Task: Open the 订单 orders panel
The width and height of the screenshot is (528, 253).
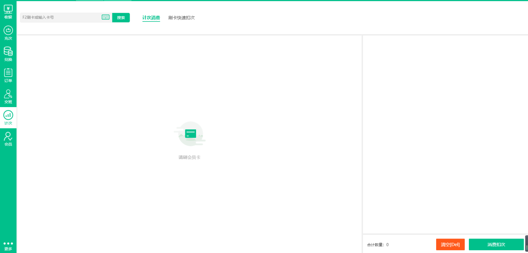Action: point(8,75)
